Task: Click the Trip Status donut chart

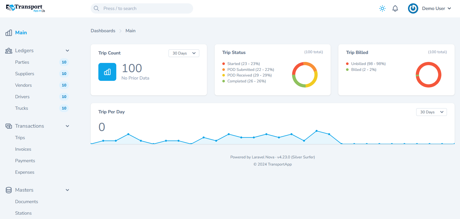Action: coord(305,75)
